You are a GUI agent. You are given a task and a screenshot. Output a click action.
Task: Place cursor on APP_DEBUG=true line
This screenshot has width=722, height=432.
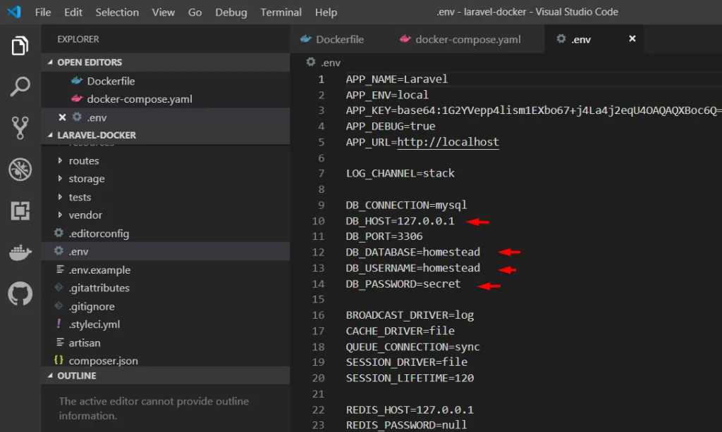pos(391,126)
